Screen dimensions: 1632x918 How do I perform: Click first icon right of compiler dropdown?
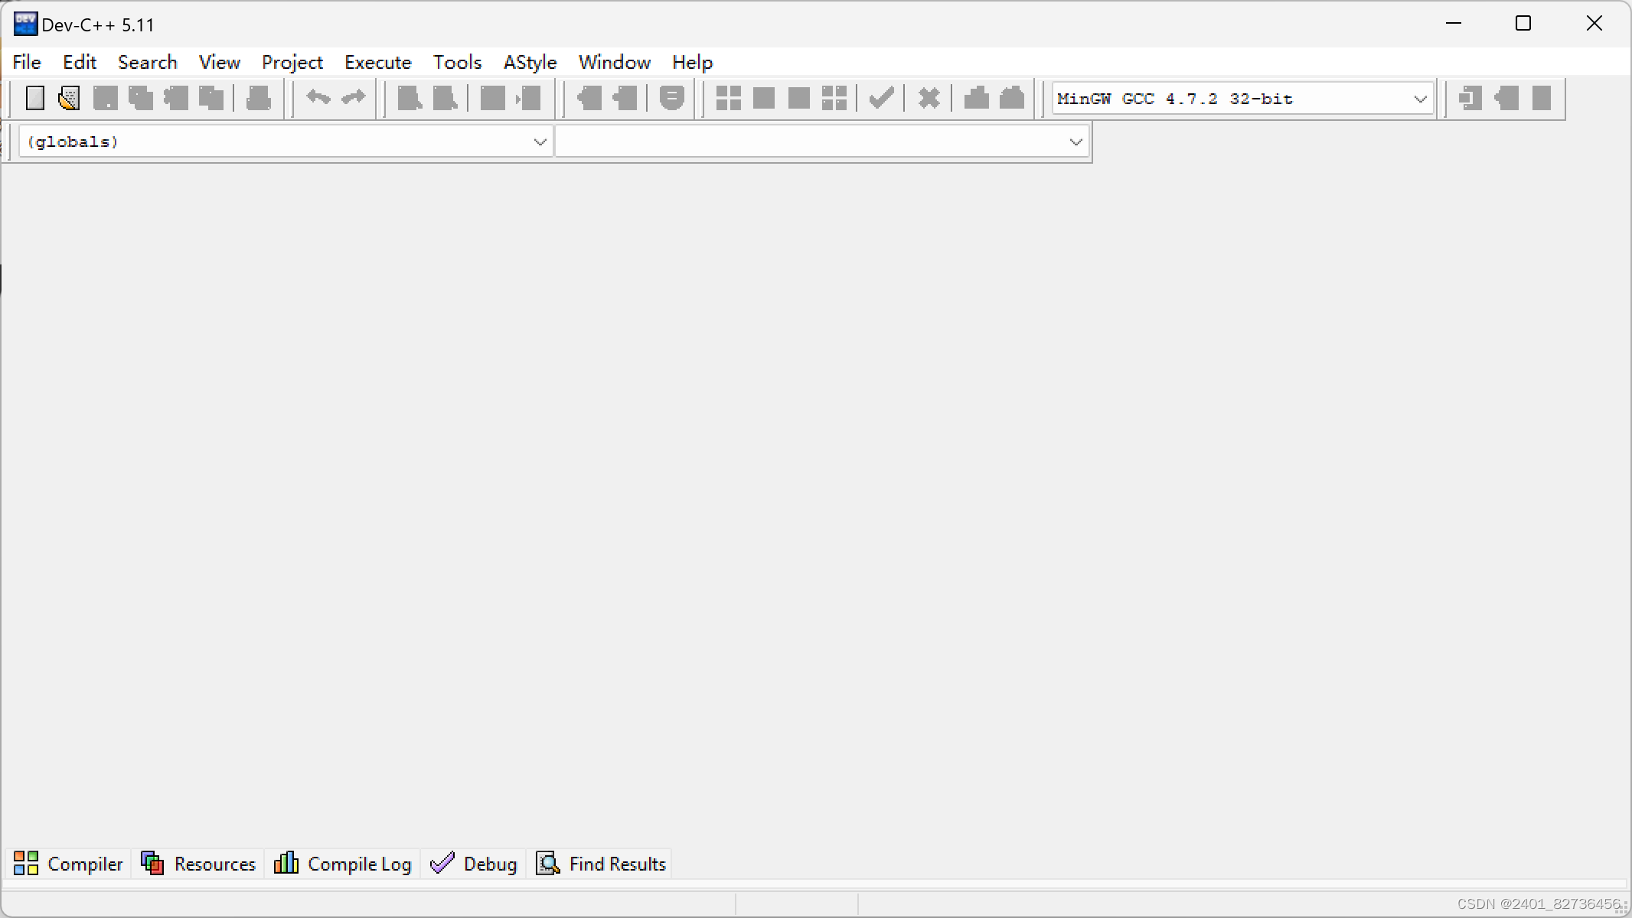click(1470, 98)
